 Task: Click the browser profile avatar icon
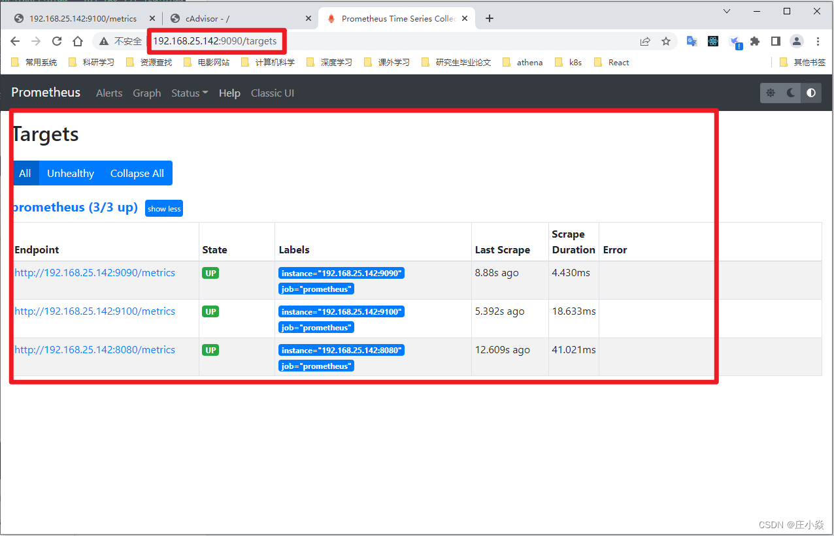(x=796, y=40)
